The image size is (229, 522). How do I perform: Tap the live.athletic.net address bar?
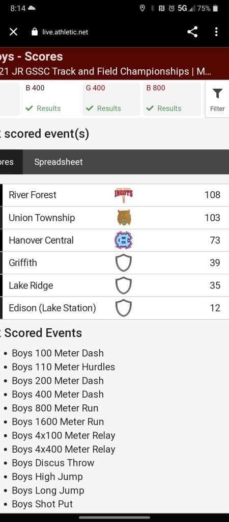pos(65,32)
